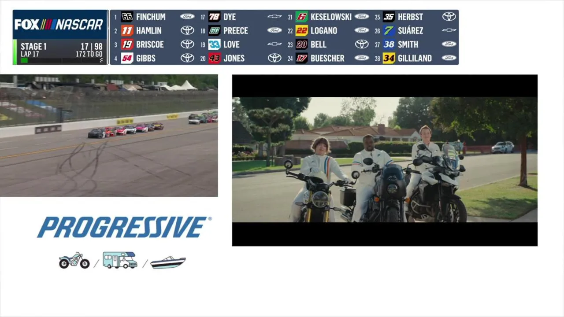
Task: Click the Chevrolet logo beside Love
Action: 275,44
